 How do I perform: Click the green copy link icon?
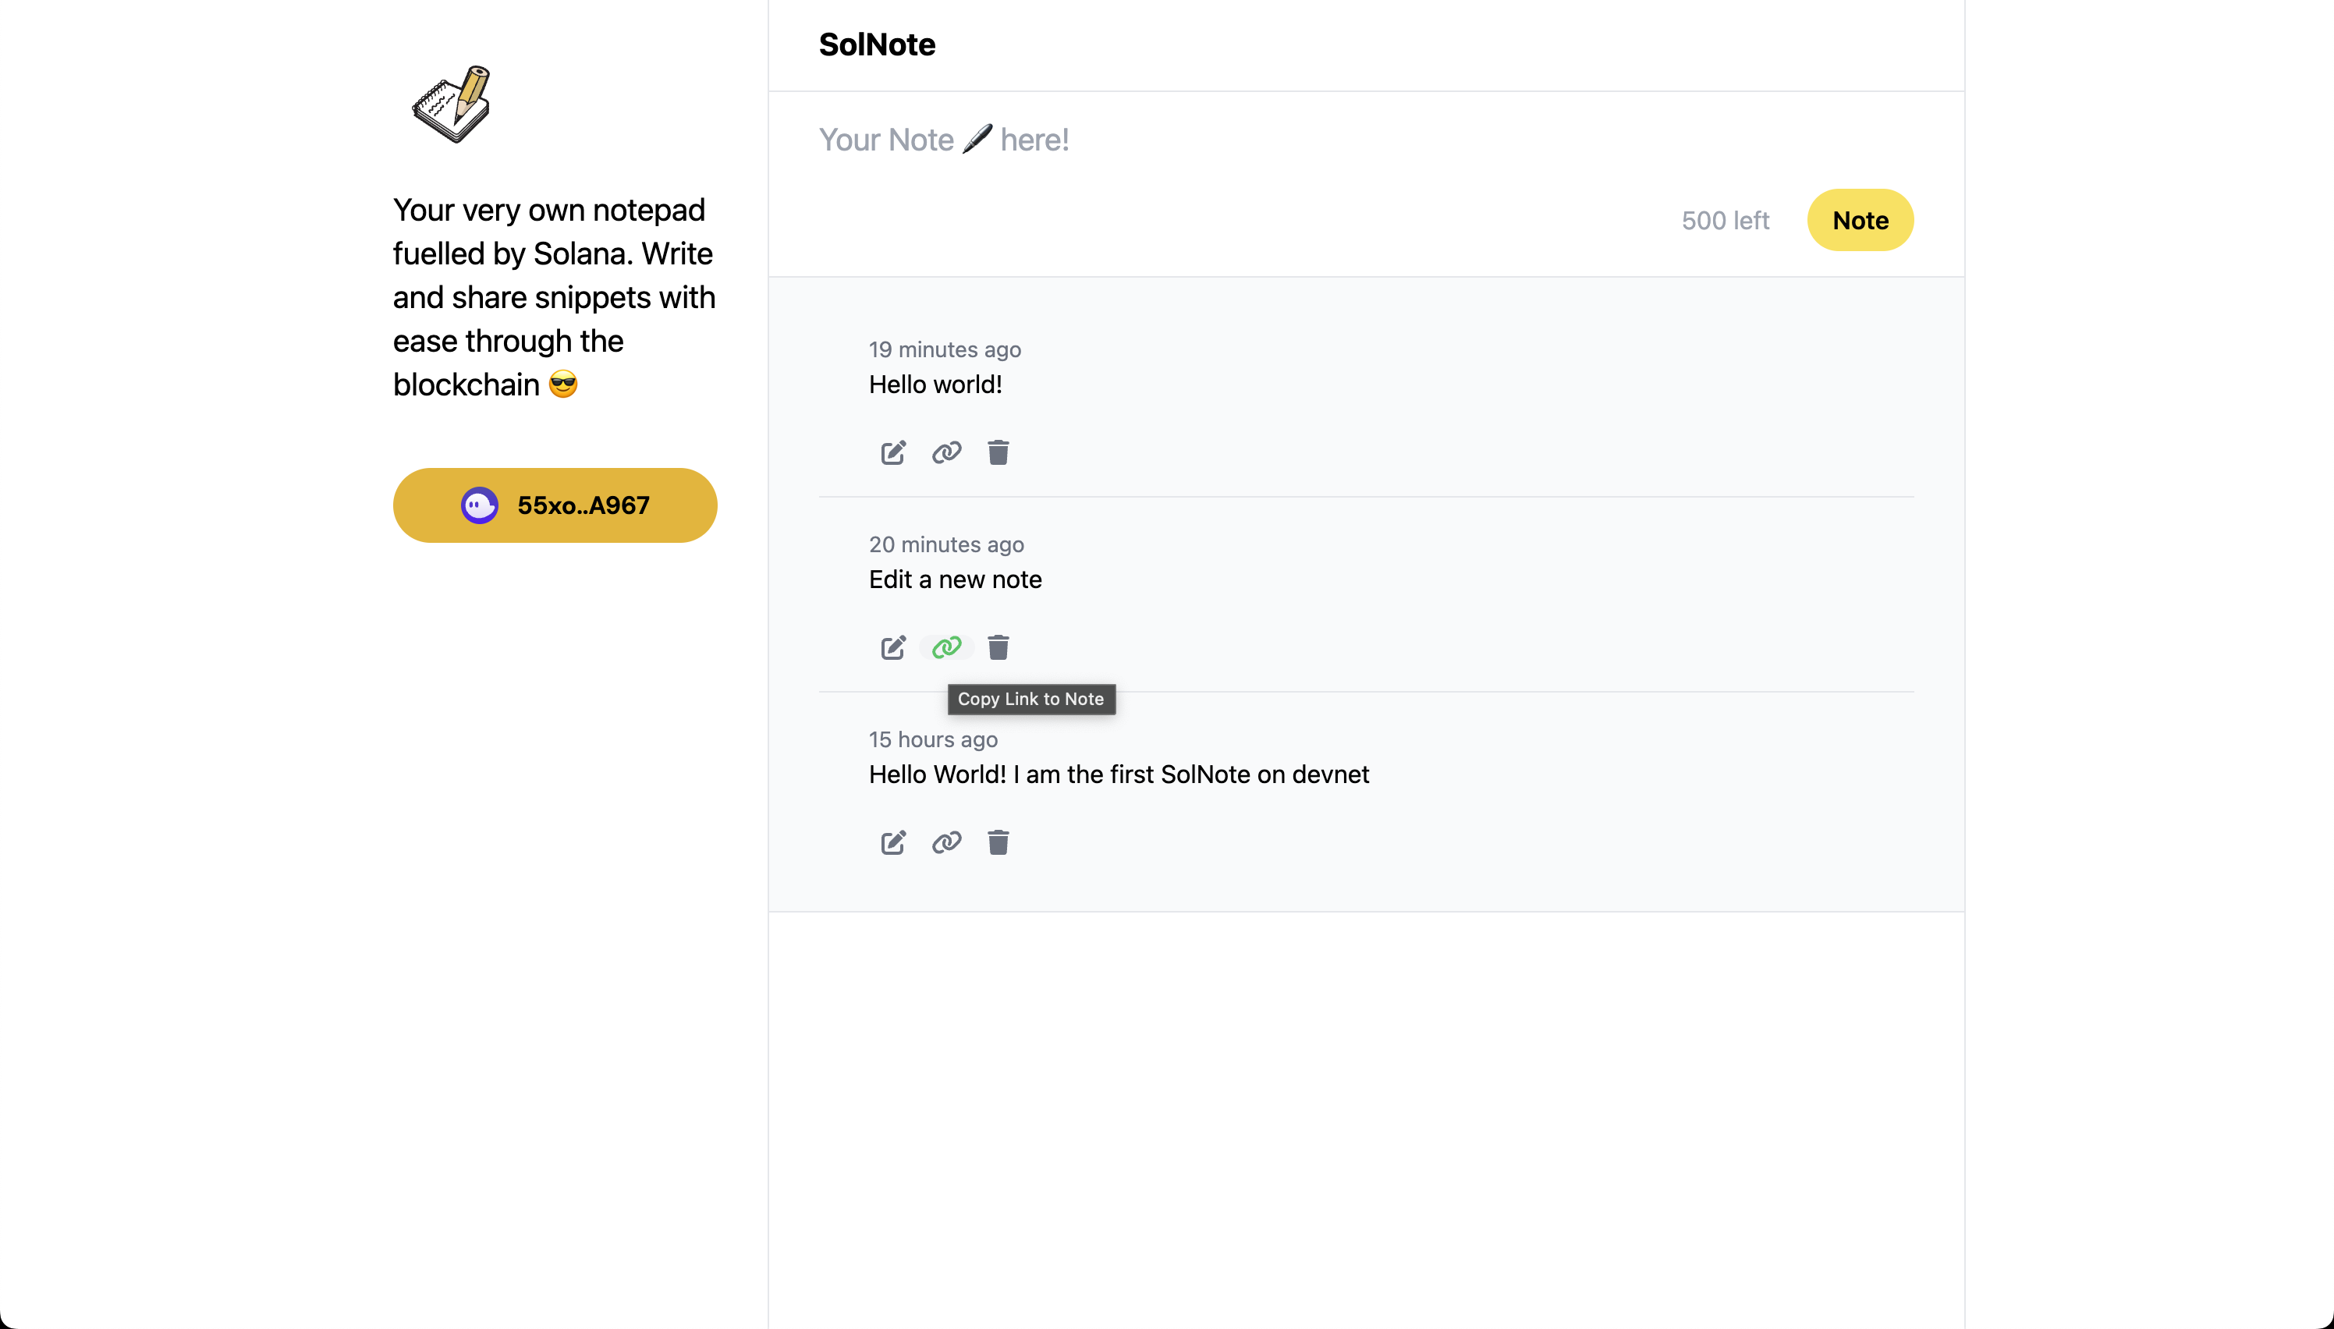(x=945, y=648)
